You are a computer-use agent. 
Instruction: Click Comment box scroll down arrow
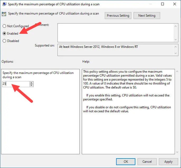[175, 40]
